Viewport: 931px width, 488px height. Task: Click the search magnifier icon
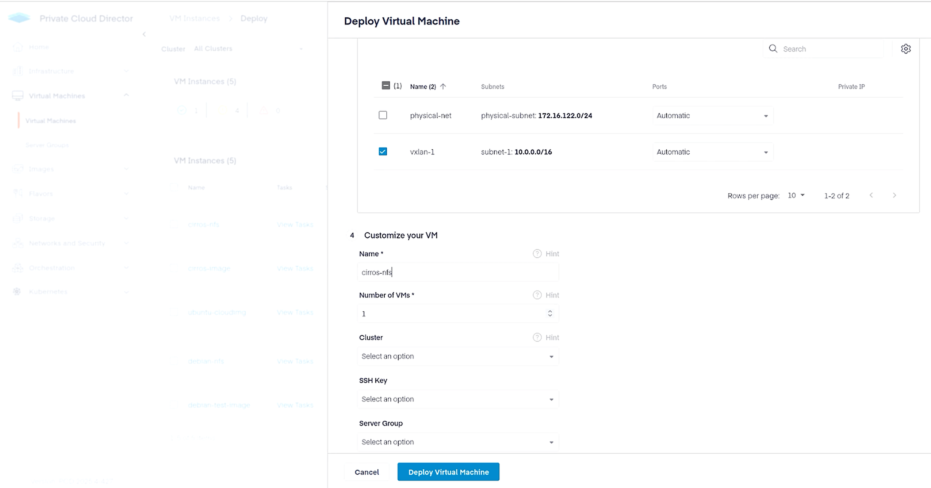tap(773, 49)
